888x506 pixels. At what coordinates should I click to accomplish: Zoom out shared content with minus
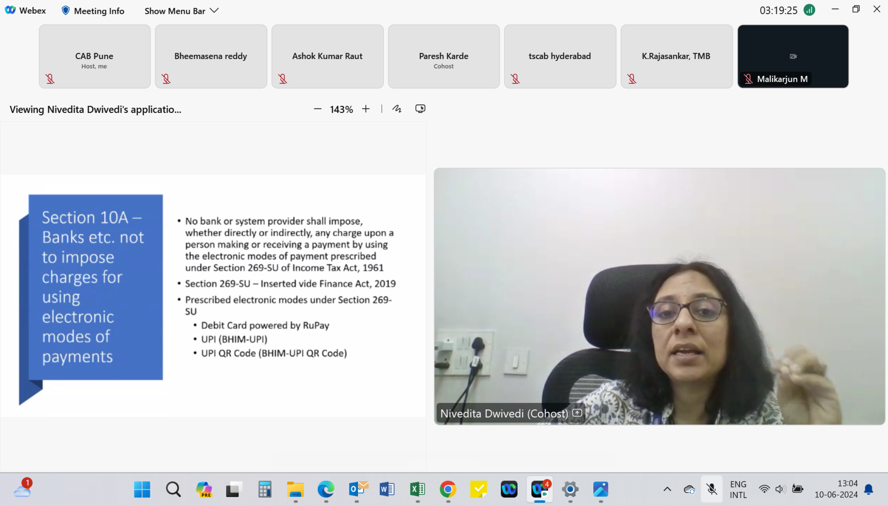pos(317,109)
